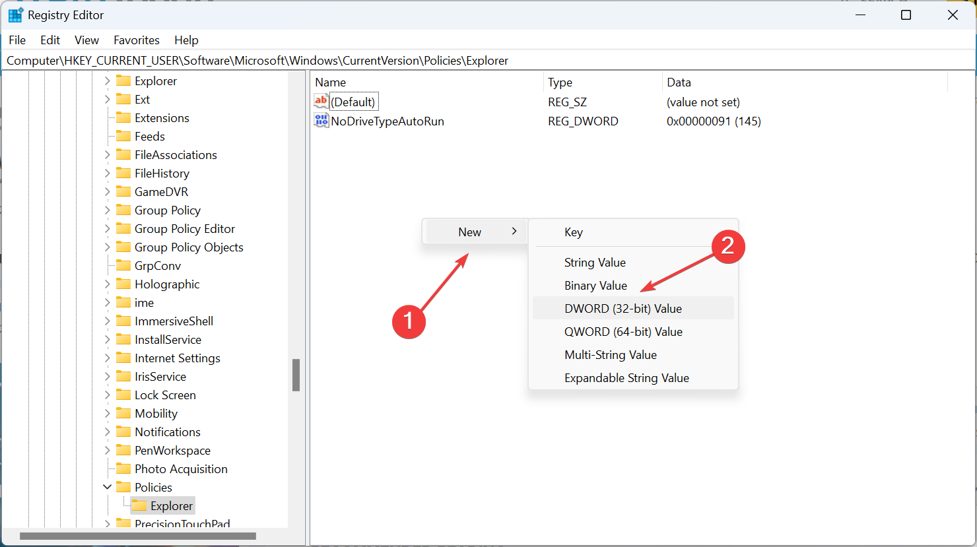Expand the Group Policy Editor key
977x547 pixels.
(x=107, y=228)
